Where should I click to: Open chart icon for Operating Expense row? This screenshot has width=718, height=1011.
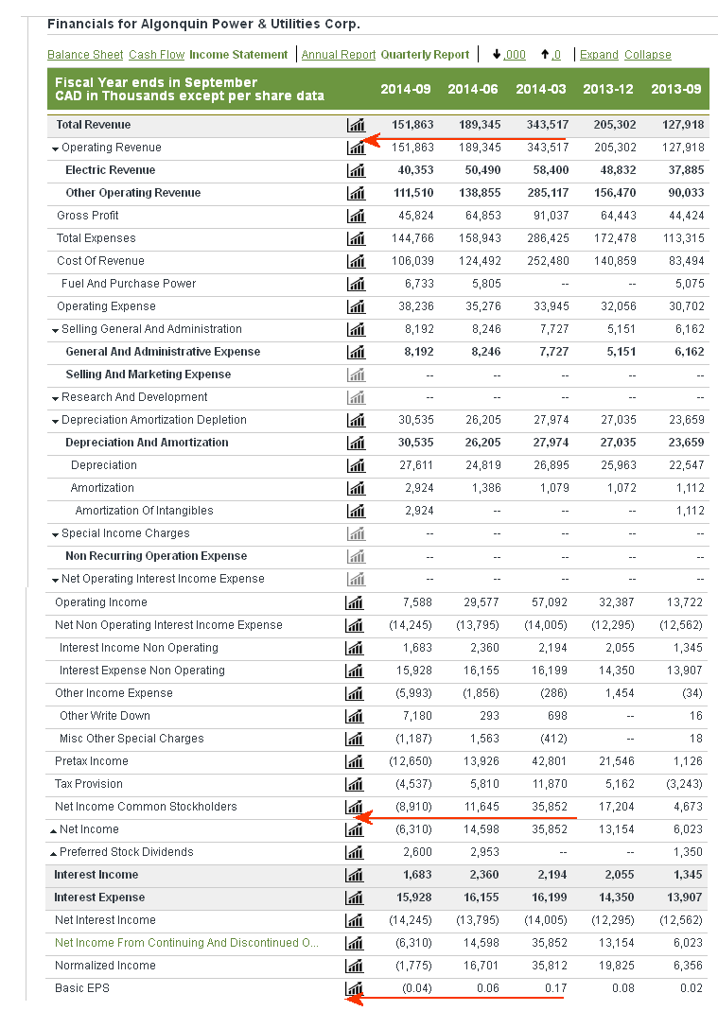coord(356,306)
